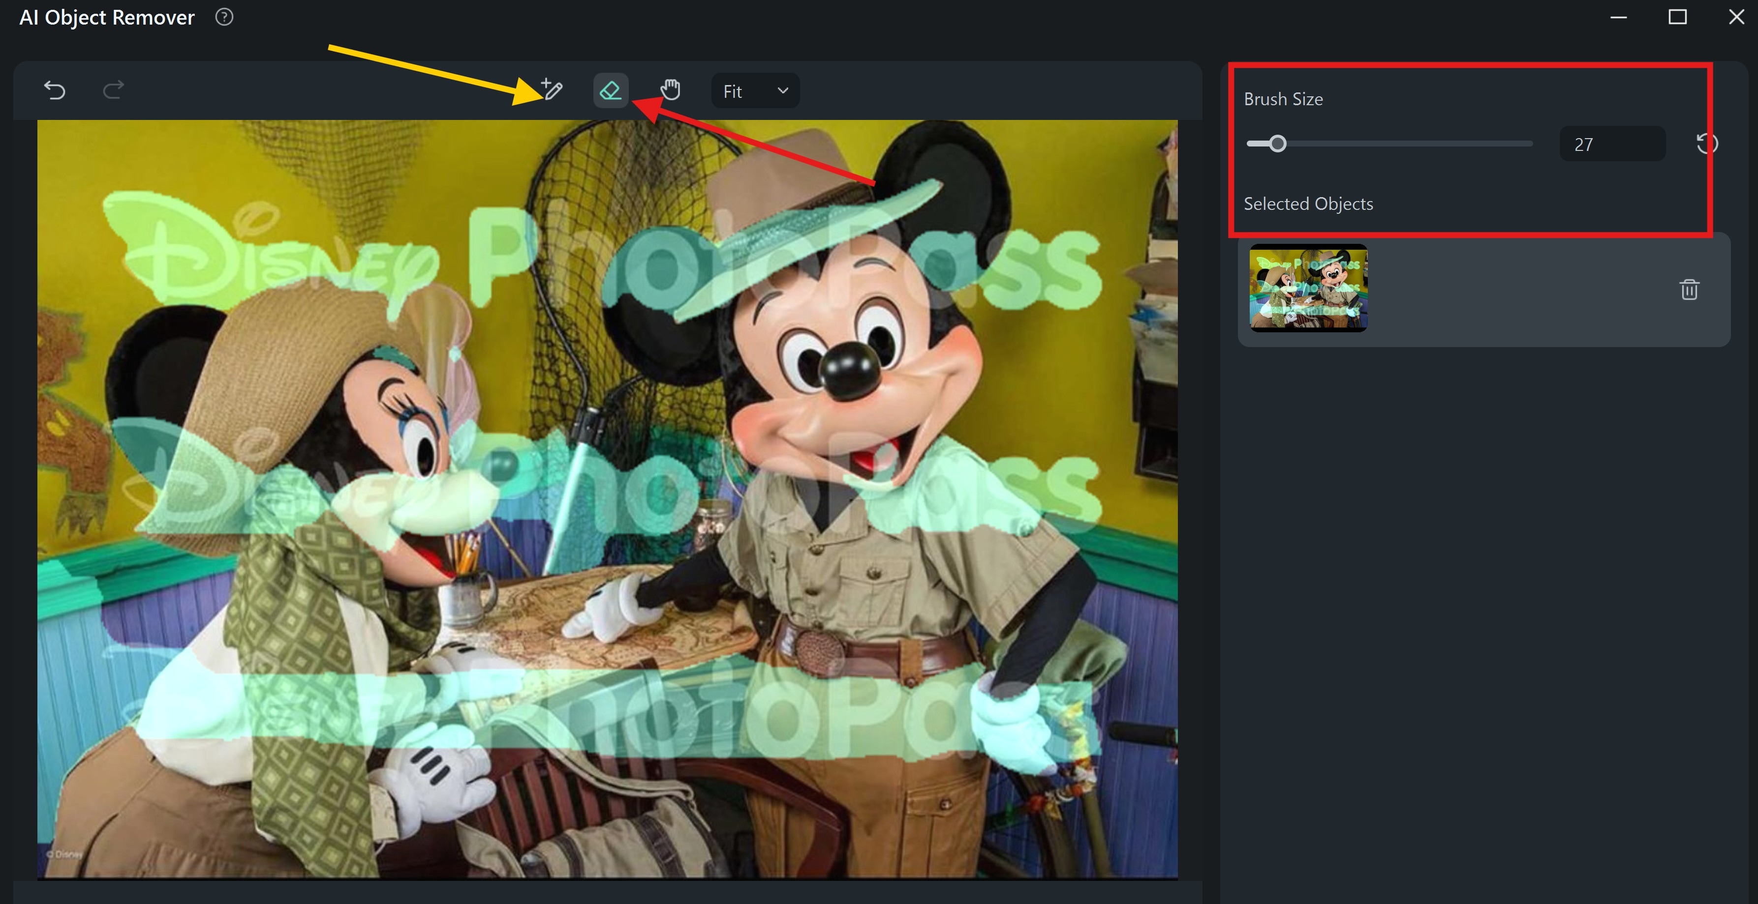Select the Smart Brush pencil tool
This screenshot has height=904, width=1758.
tap(552, 90)
